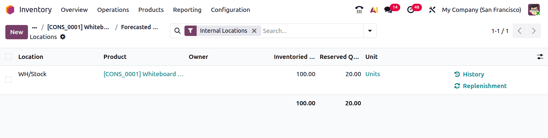Image resolution: width=548 pixels, height=138 pixels.
Task: Click the New button
Action: (x=17, y=32)
